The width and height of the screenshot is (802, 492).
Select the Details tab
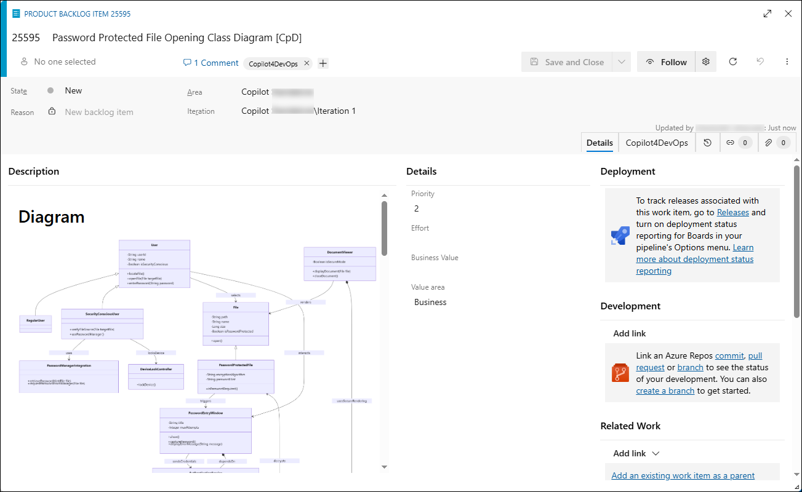point(599,143)
